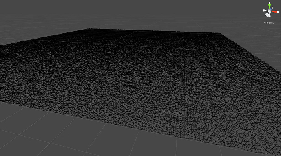
Task: Click empty gray background above the mesh
Action: (126, 13)
